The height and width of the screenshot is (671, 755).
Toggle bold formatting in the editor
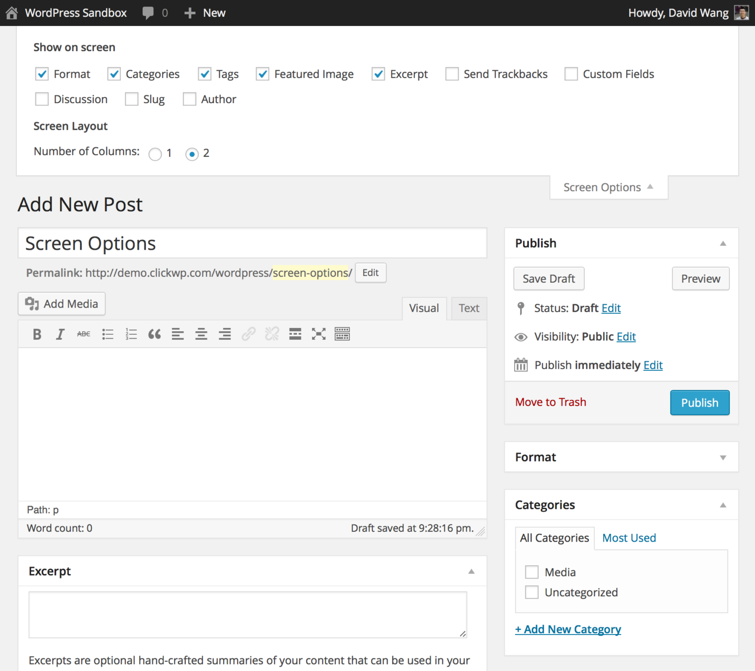click(x=37, y=334)
